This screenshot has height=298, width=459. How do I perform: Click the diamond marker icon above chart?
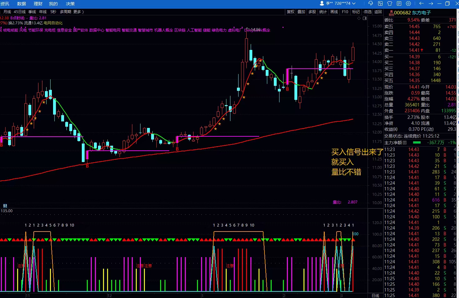(359, 18)
